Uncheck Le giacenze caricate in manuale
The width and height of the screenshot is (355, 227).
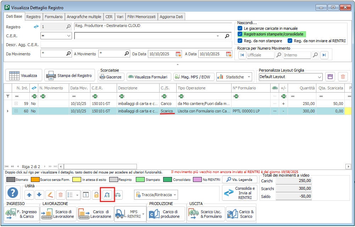pos(240,28)
